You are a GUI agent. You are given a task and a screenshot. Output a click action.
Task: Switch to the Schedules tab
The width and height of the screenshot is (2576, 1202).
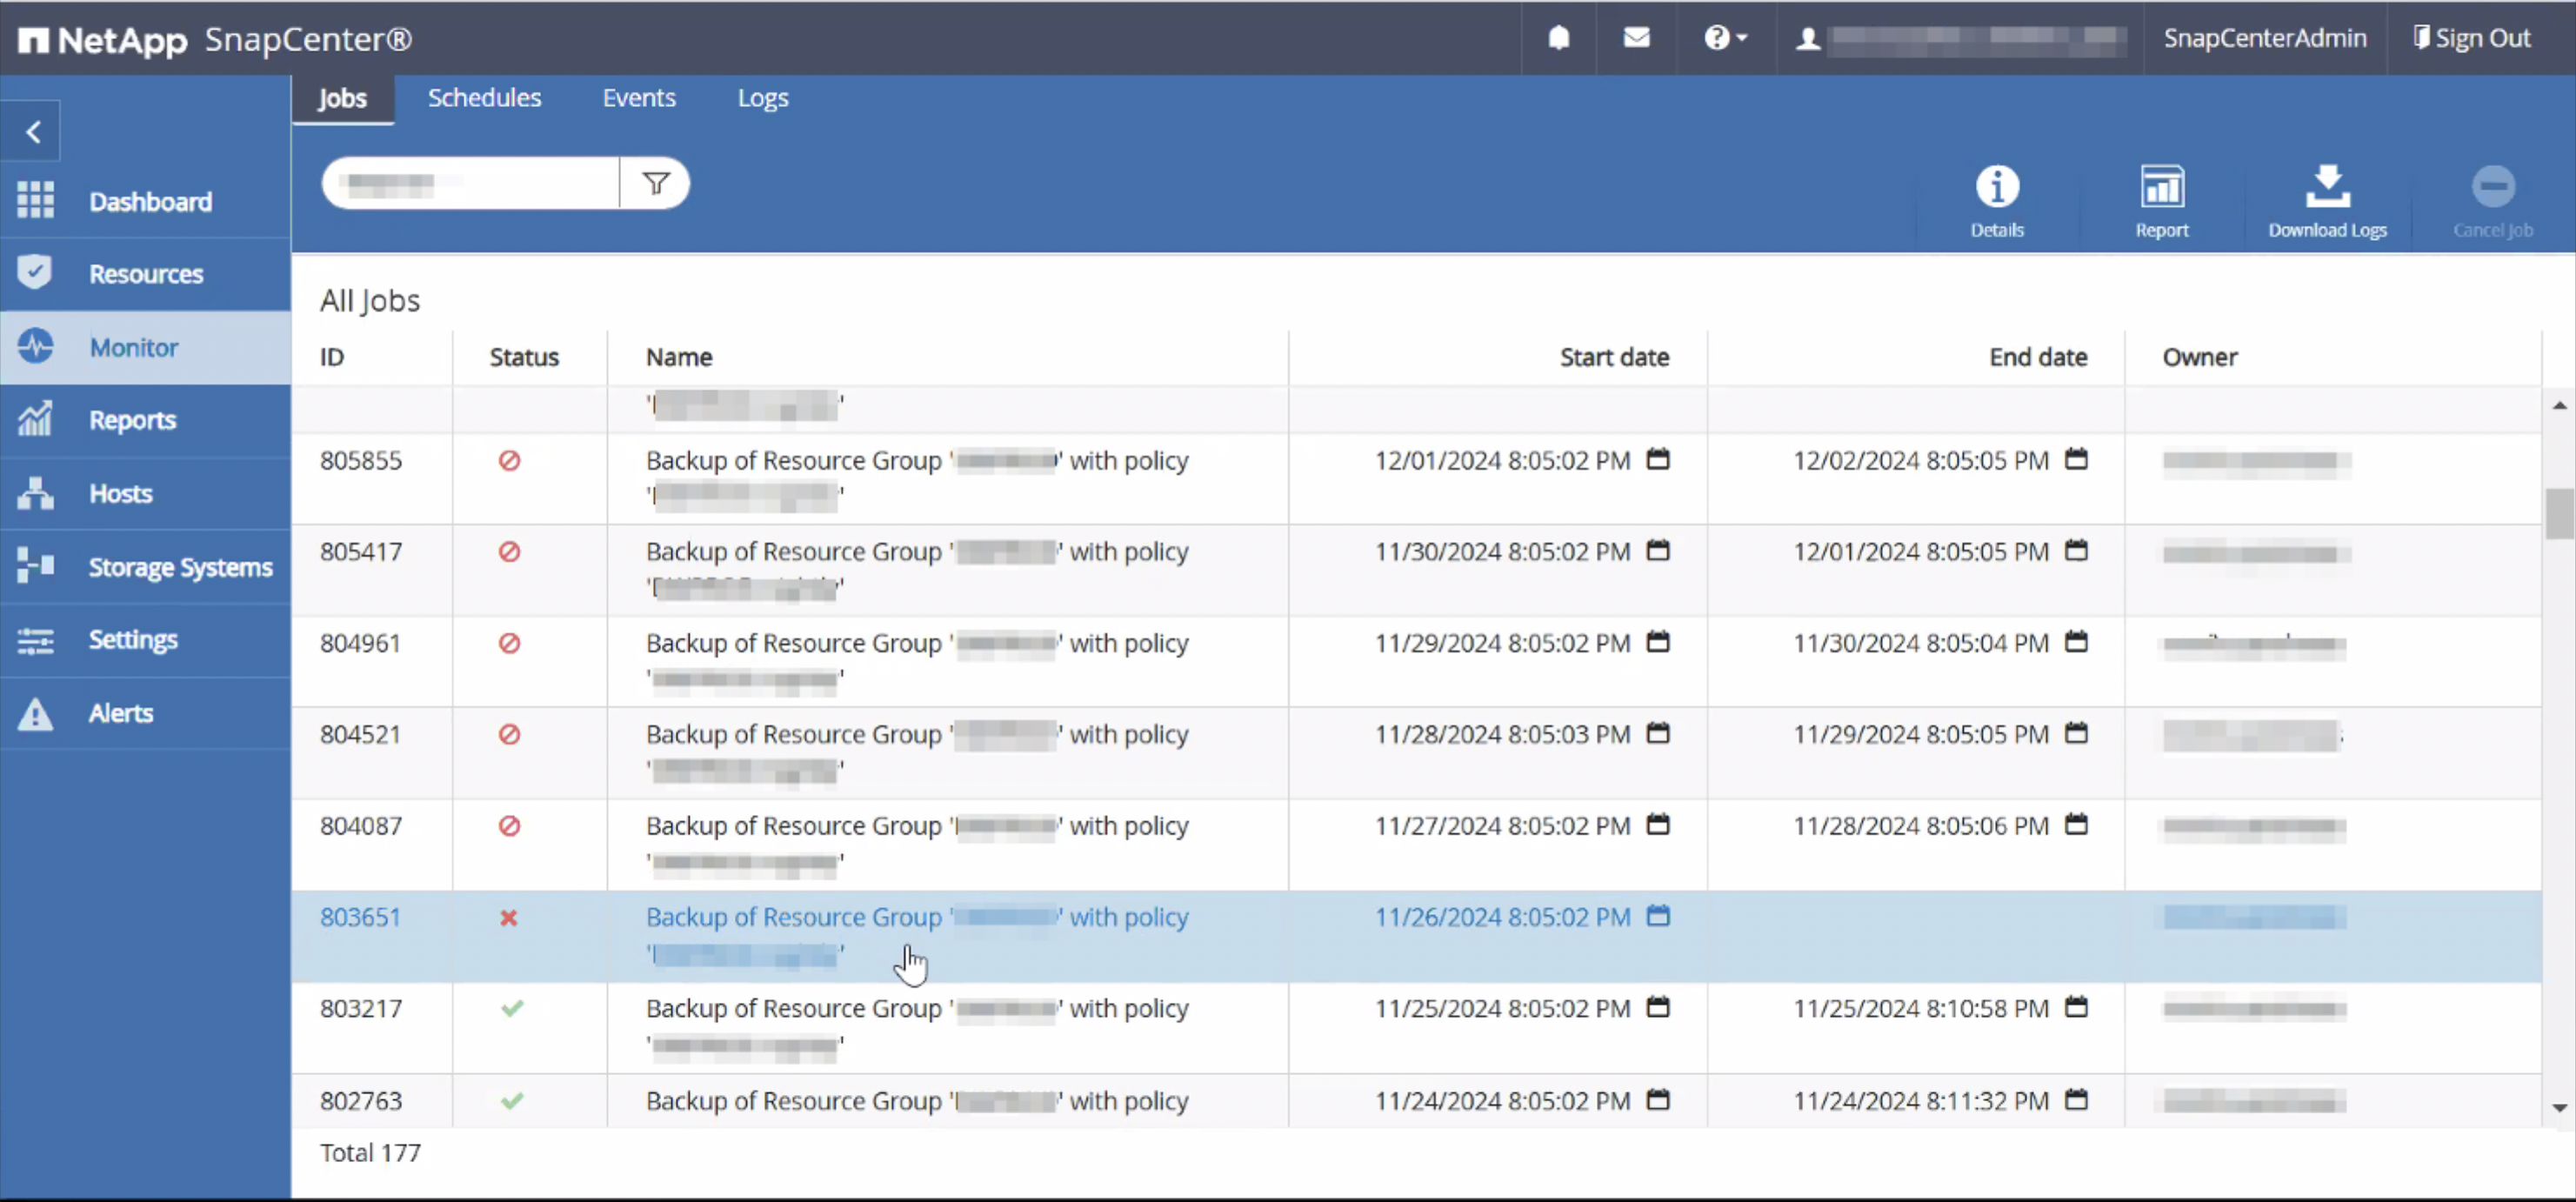tap(484, 98)
